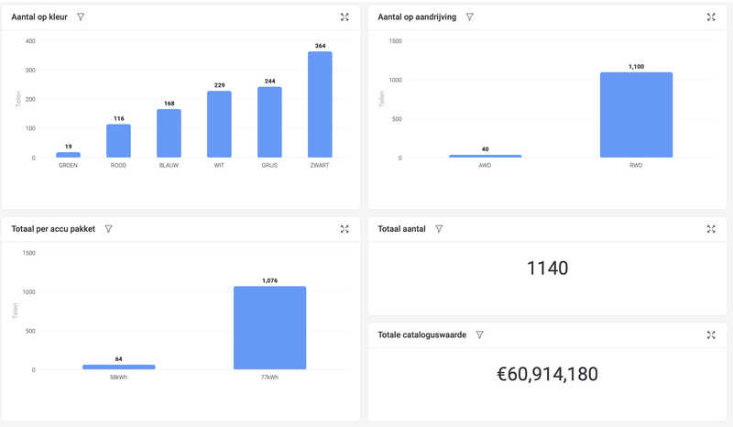Select the BLAUW bar showing 168
The width and height of the screenshot is (733, 427).
coord(169,134)
